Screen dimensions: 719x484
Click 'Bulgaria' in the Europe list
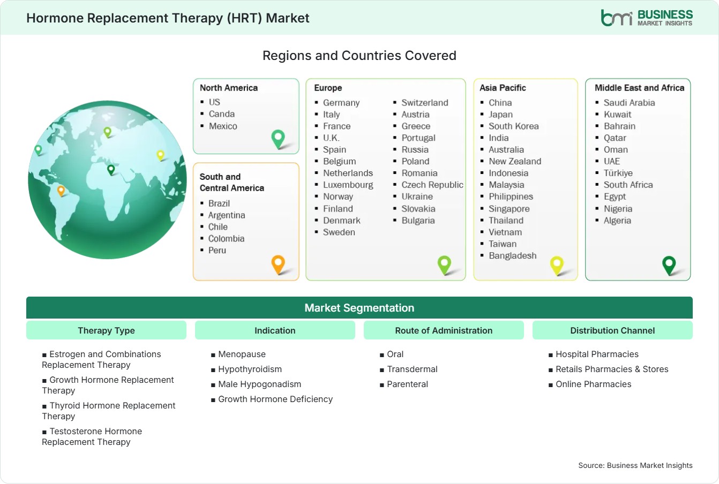click(x=418, y=221)
